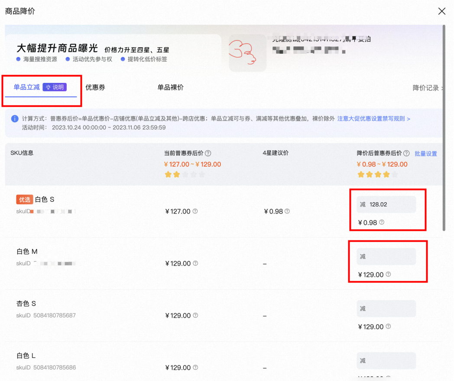
Task: Click the 活动优先参与权 bullet text
Action: [92, 59]
